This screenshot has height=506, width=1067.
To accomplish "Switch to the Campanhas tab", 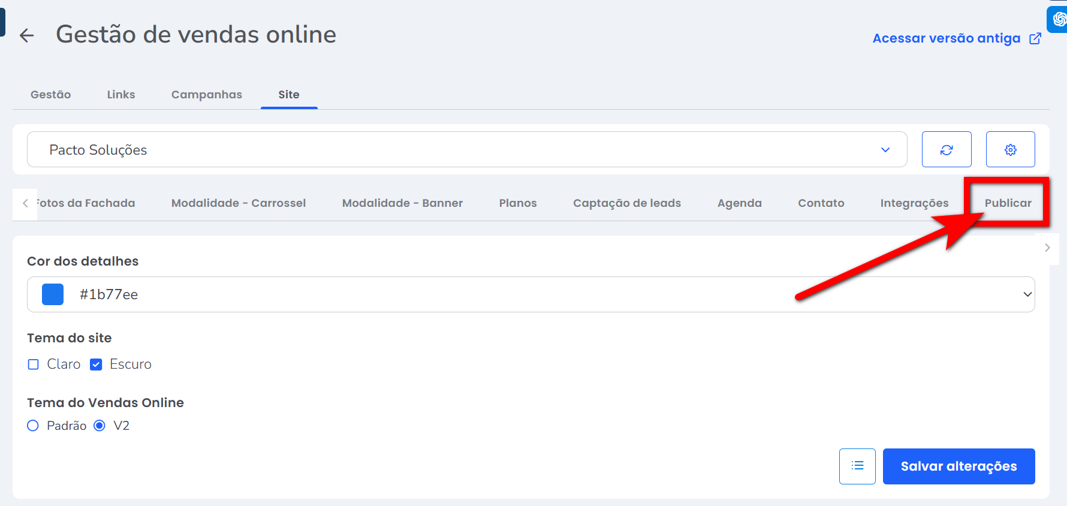I will 206,95.
